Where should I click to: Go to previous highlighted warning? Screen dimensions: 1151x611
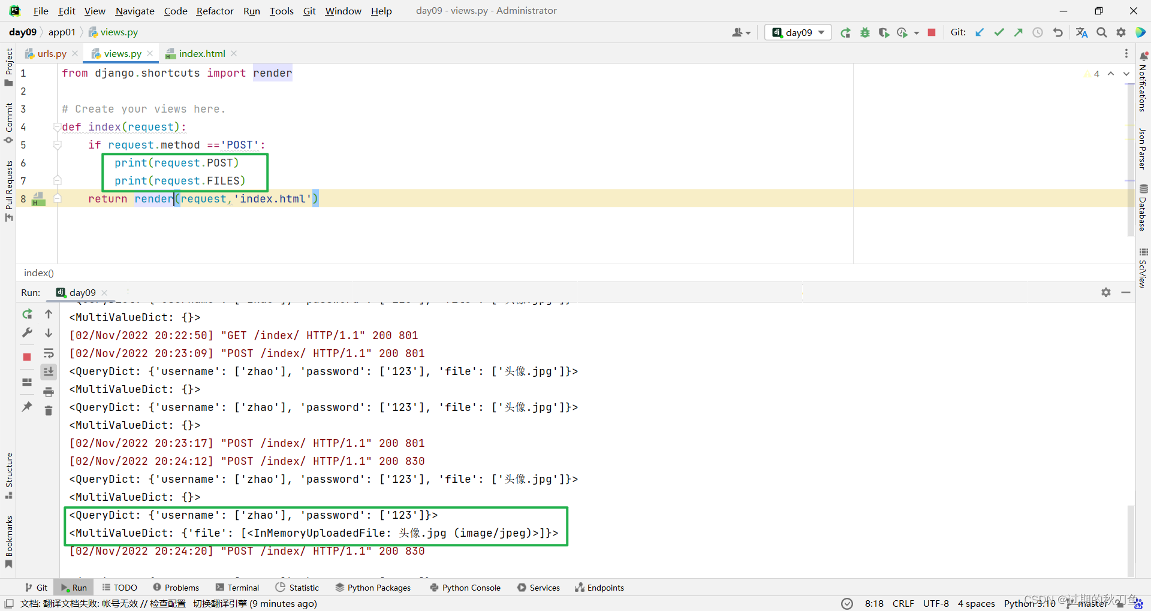[x=1111, y=74]
